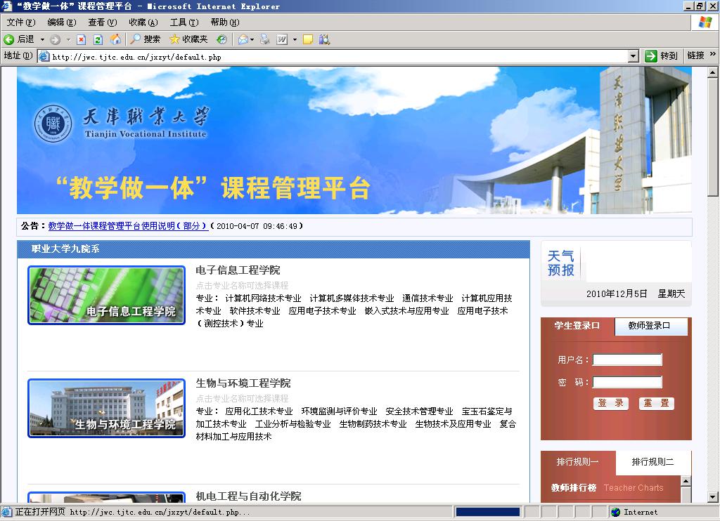The height and width of the screenshot is (521, 720).
Task: Stop loading the page
Action: pyautogui.click(x=82, y=39)
